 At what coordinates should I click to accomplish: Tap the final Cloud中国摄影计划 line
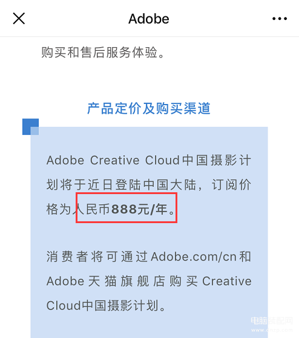coord(106,305)
